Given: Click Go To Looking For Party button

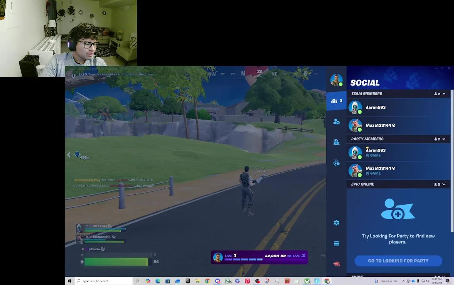Looking at the screenshot, I should pyautogui.click(x=398, y=261).
